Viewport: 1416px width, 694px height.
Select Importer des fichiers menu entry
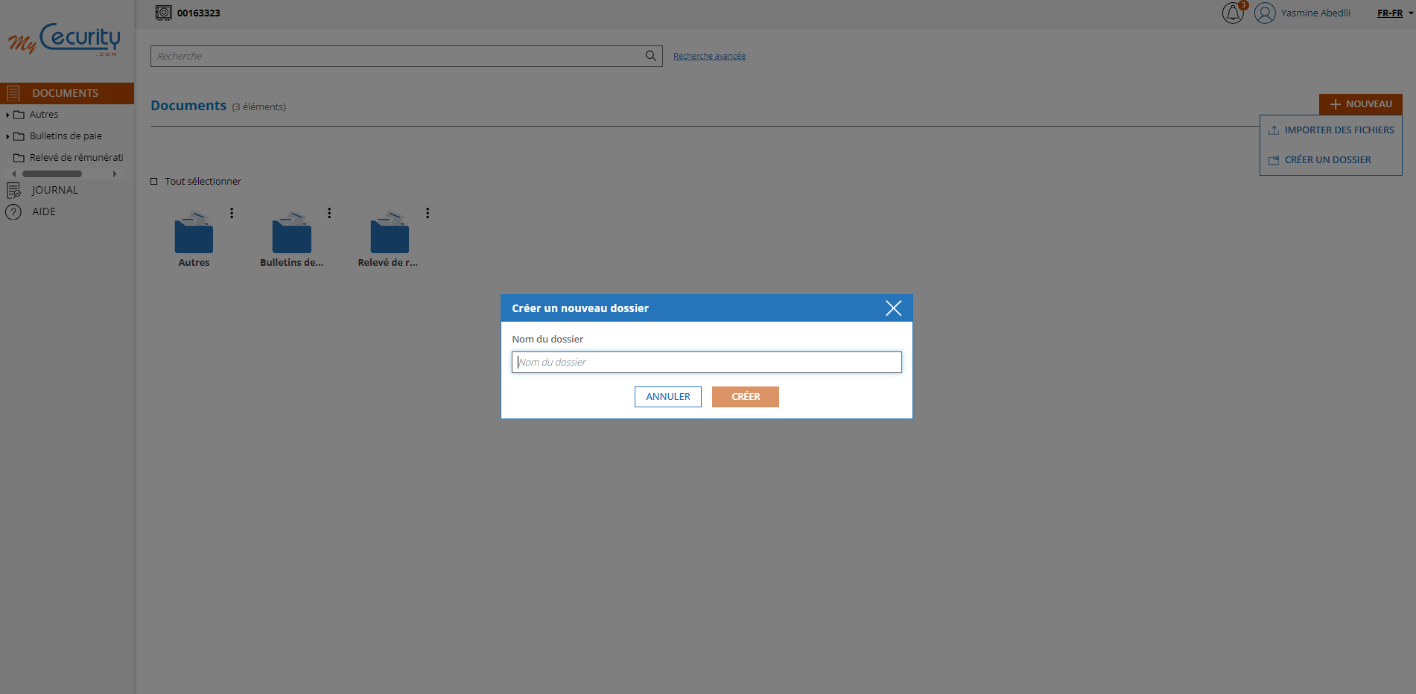[1339, 130]
